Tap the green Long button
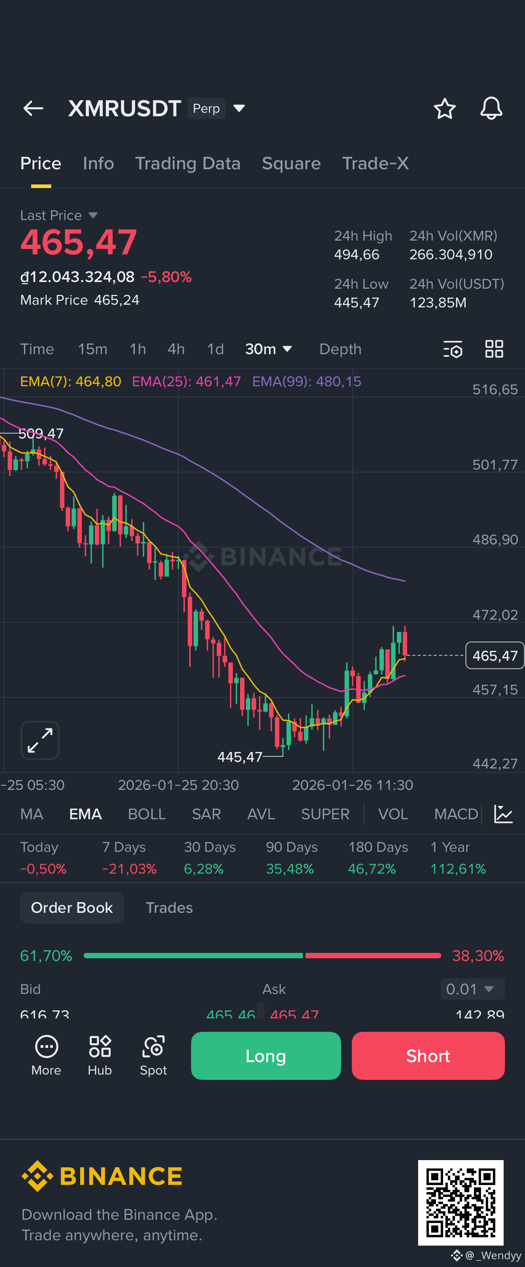The height and width of the screenshot is (1267, 525). (x=265, y=1055)
